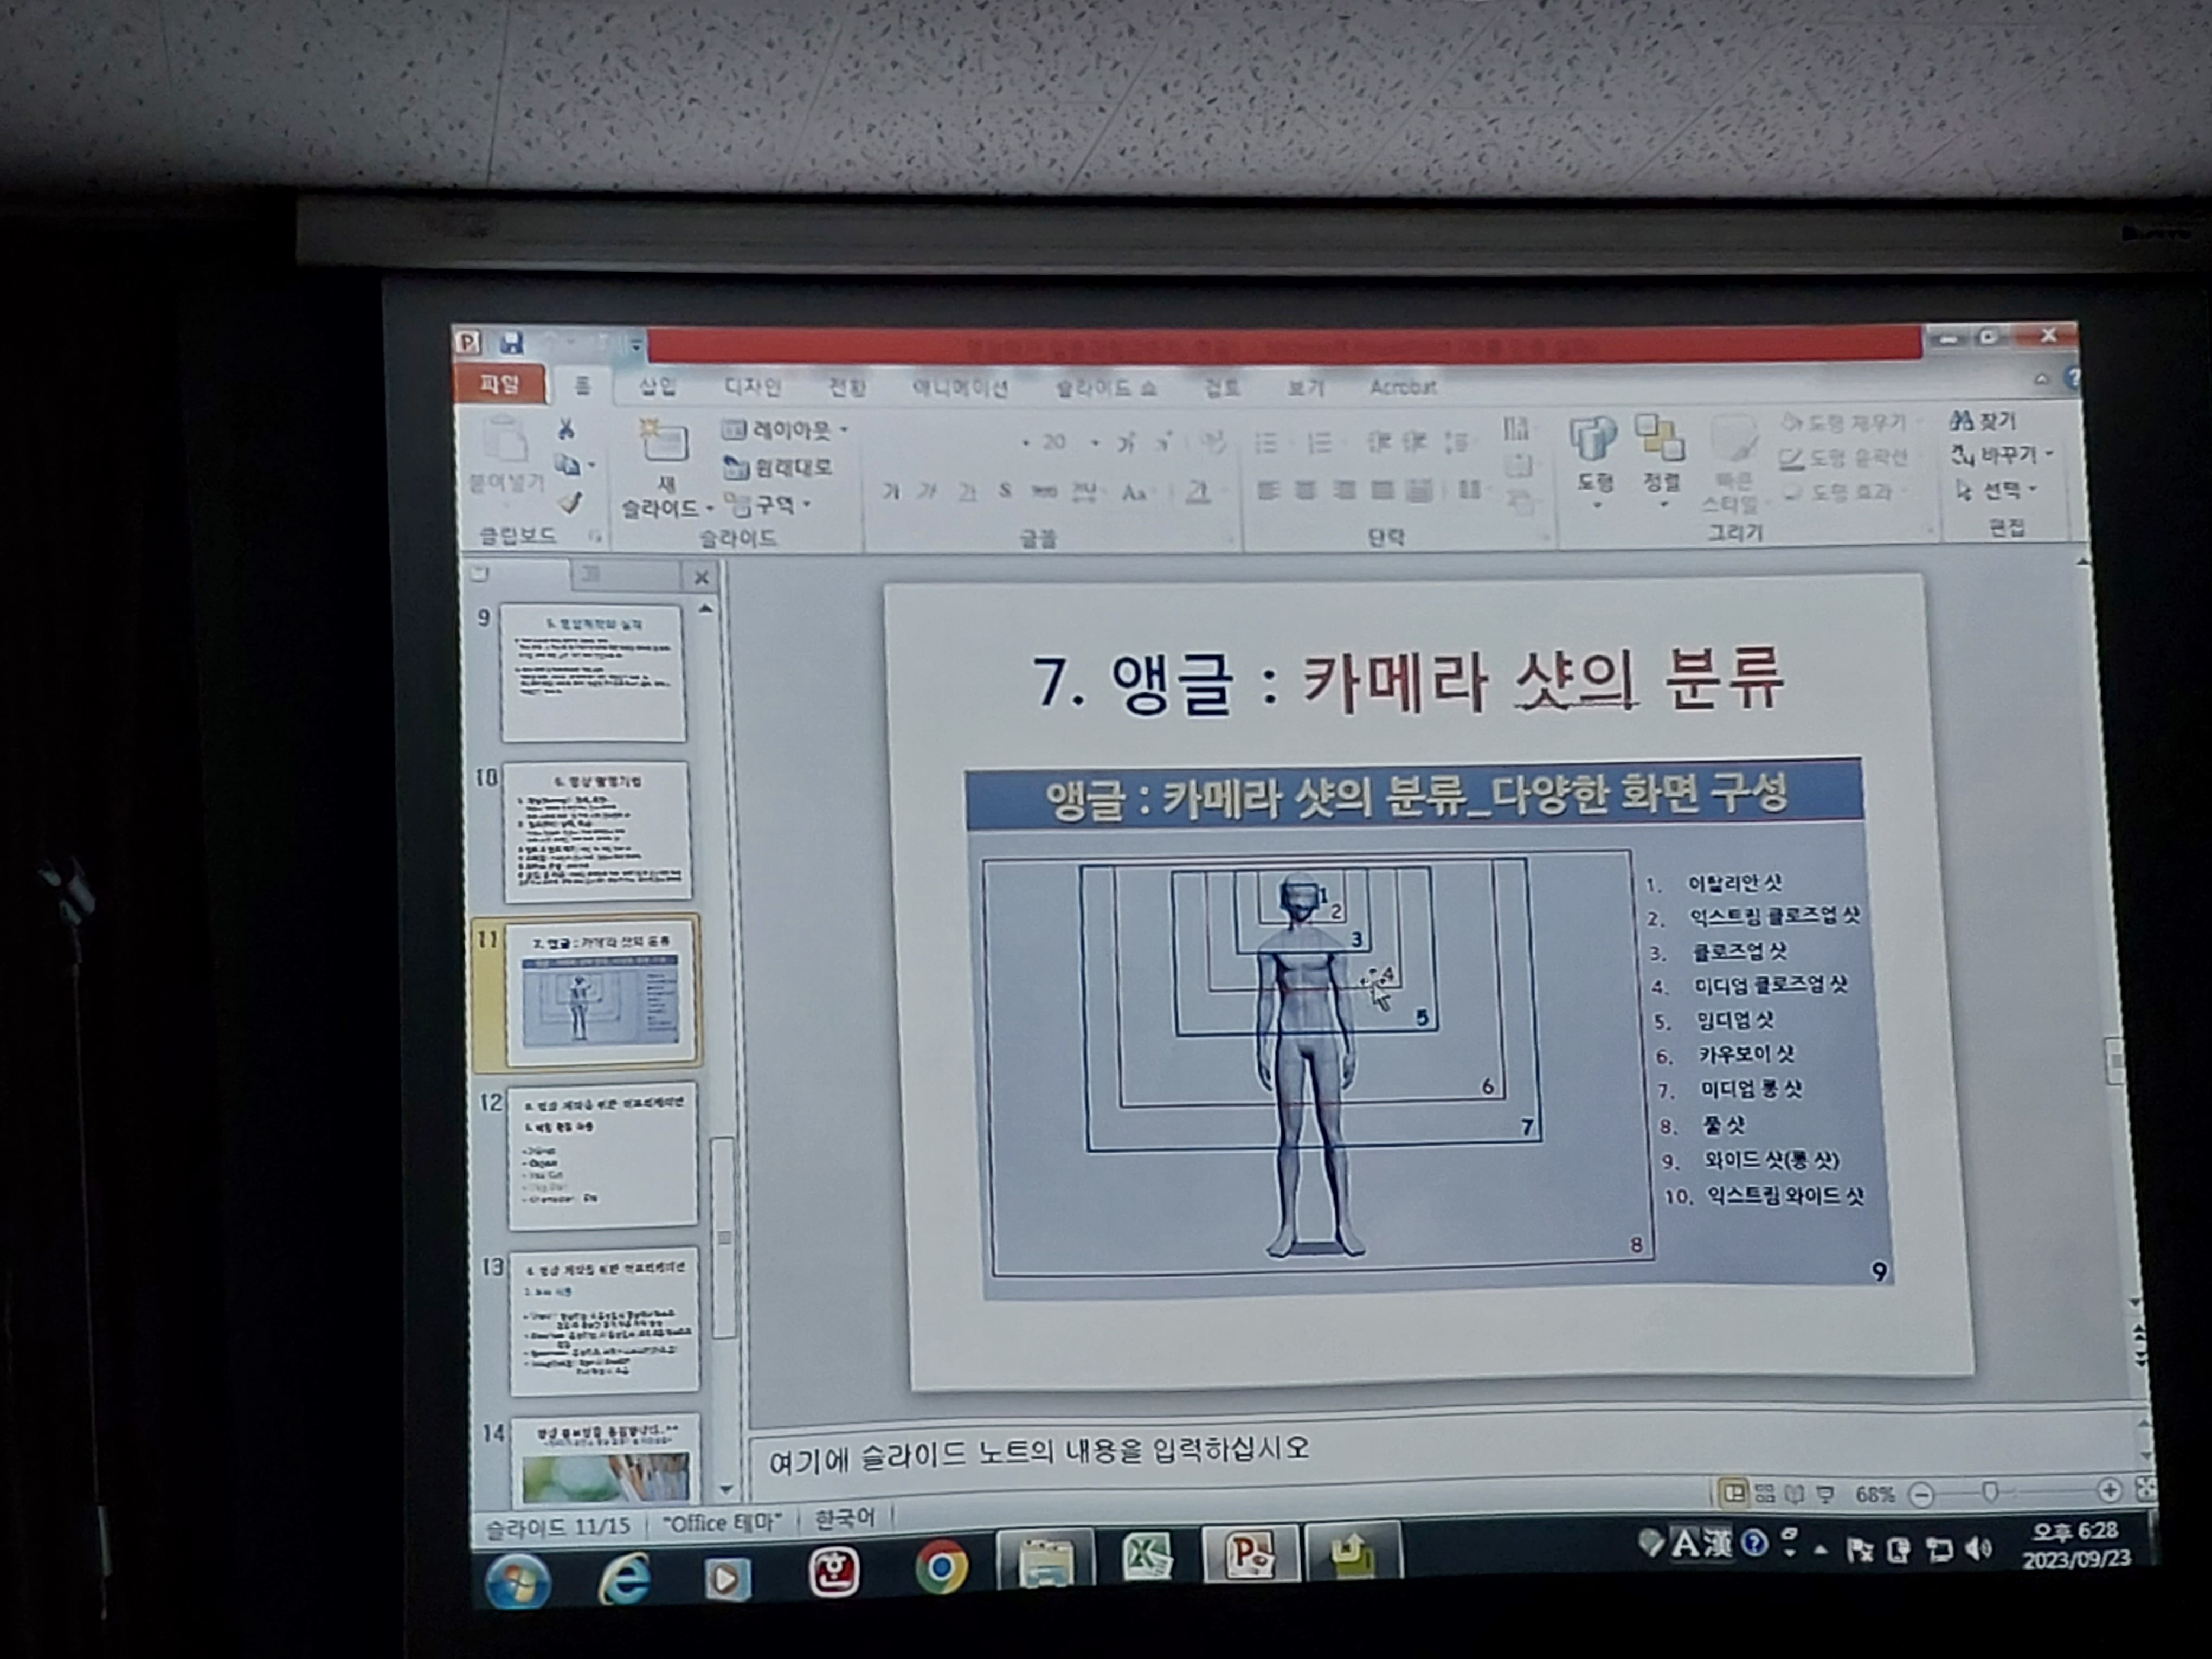Viewport: 2212px width, 1659px height.
Task: Toggle the Korean/English IME A indicator
Action: pyautogui.click(x=1684, y=1543)
